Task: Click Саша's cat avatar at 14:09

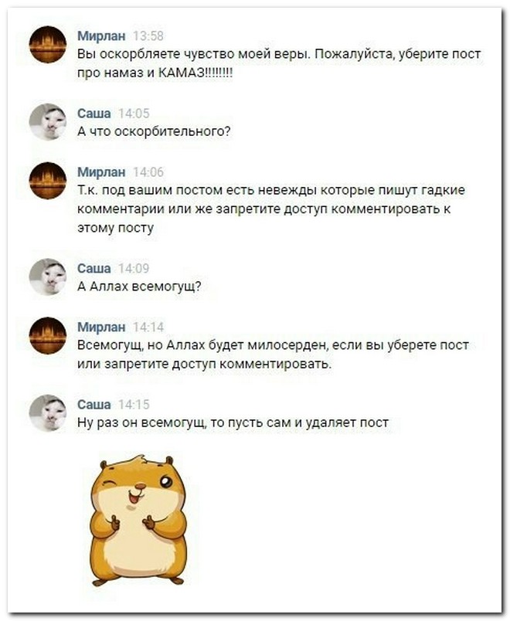Action: coord(48,277)
